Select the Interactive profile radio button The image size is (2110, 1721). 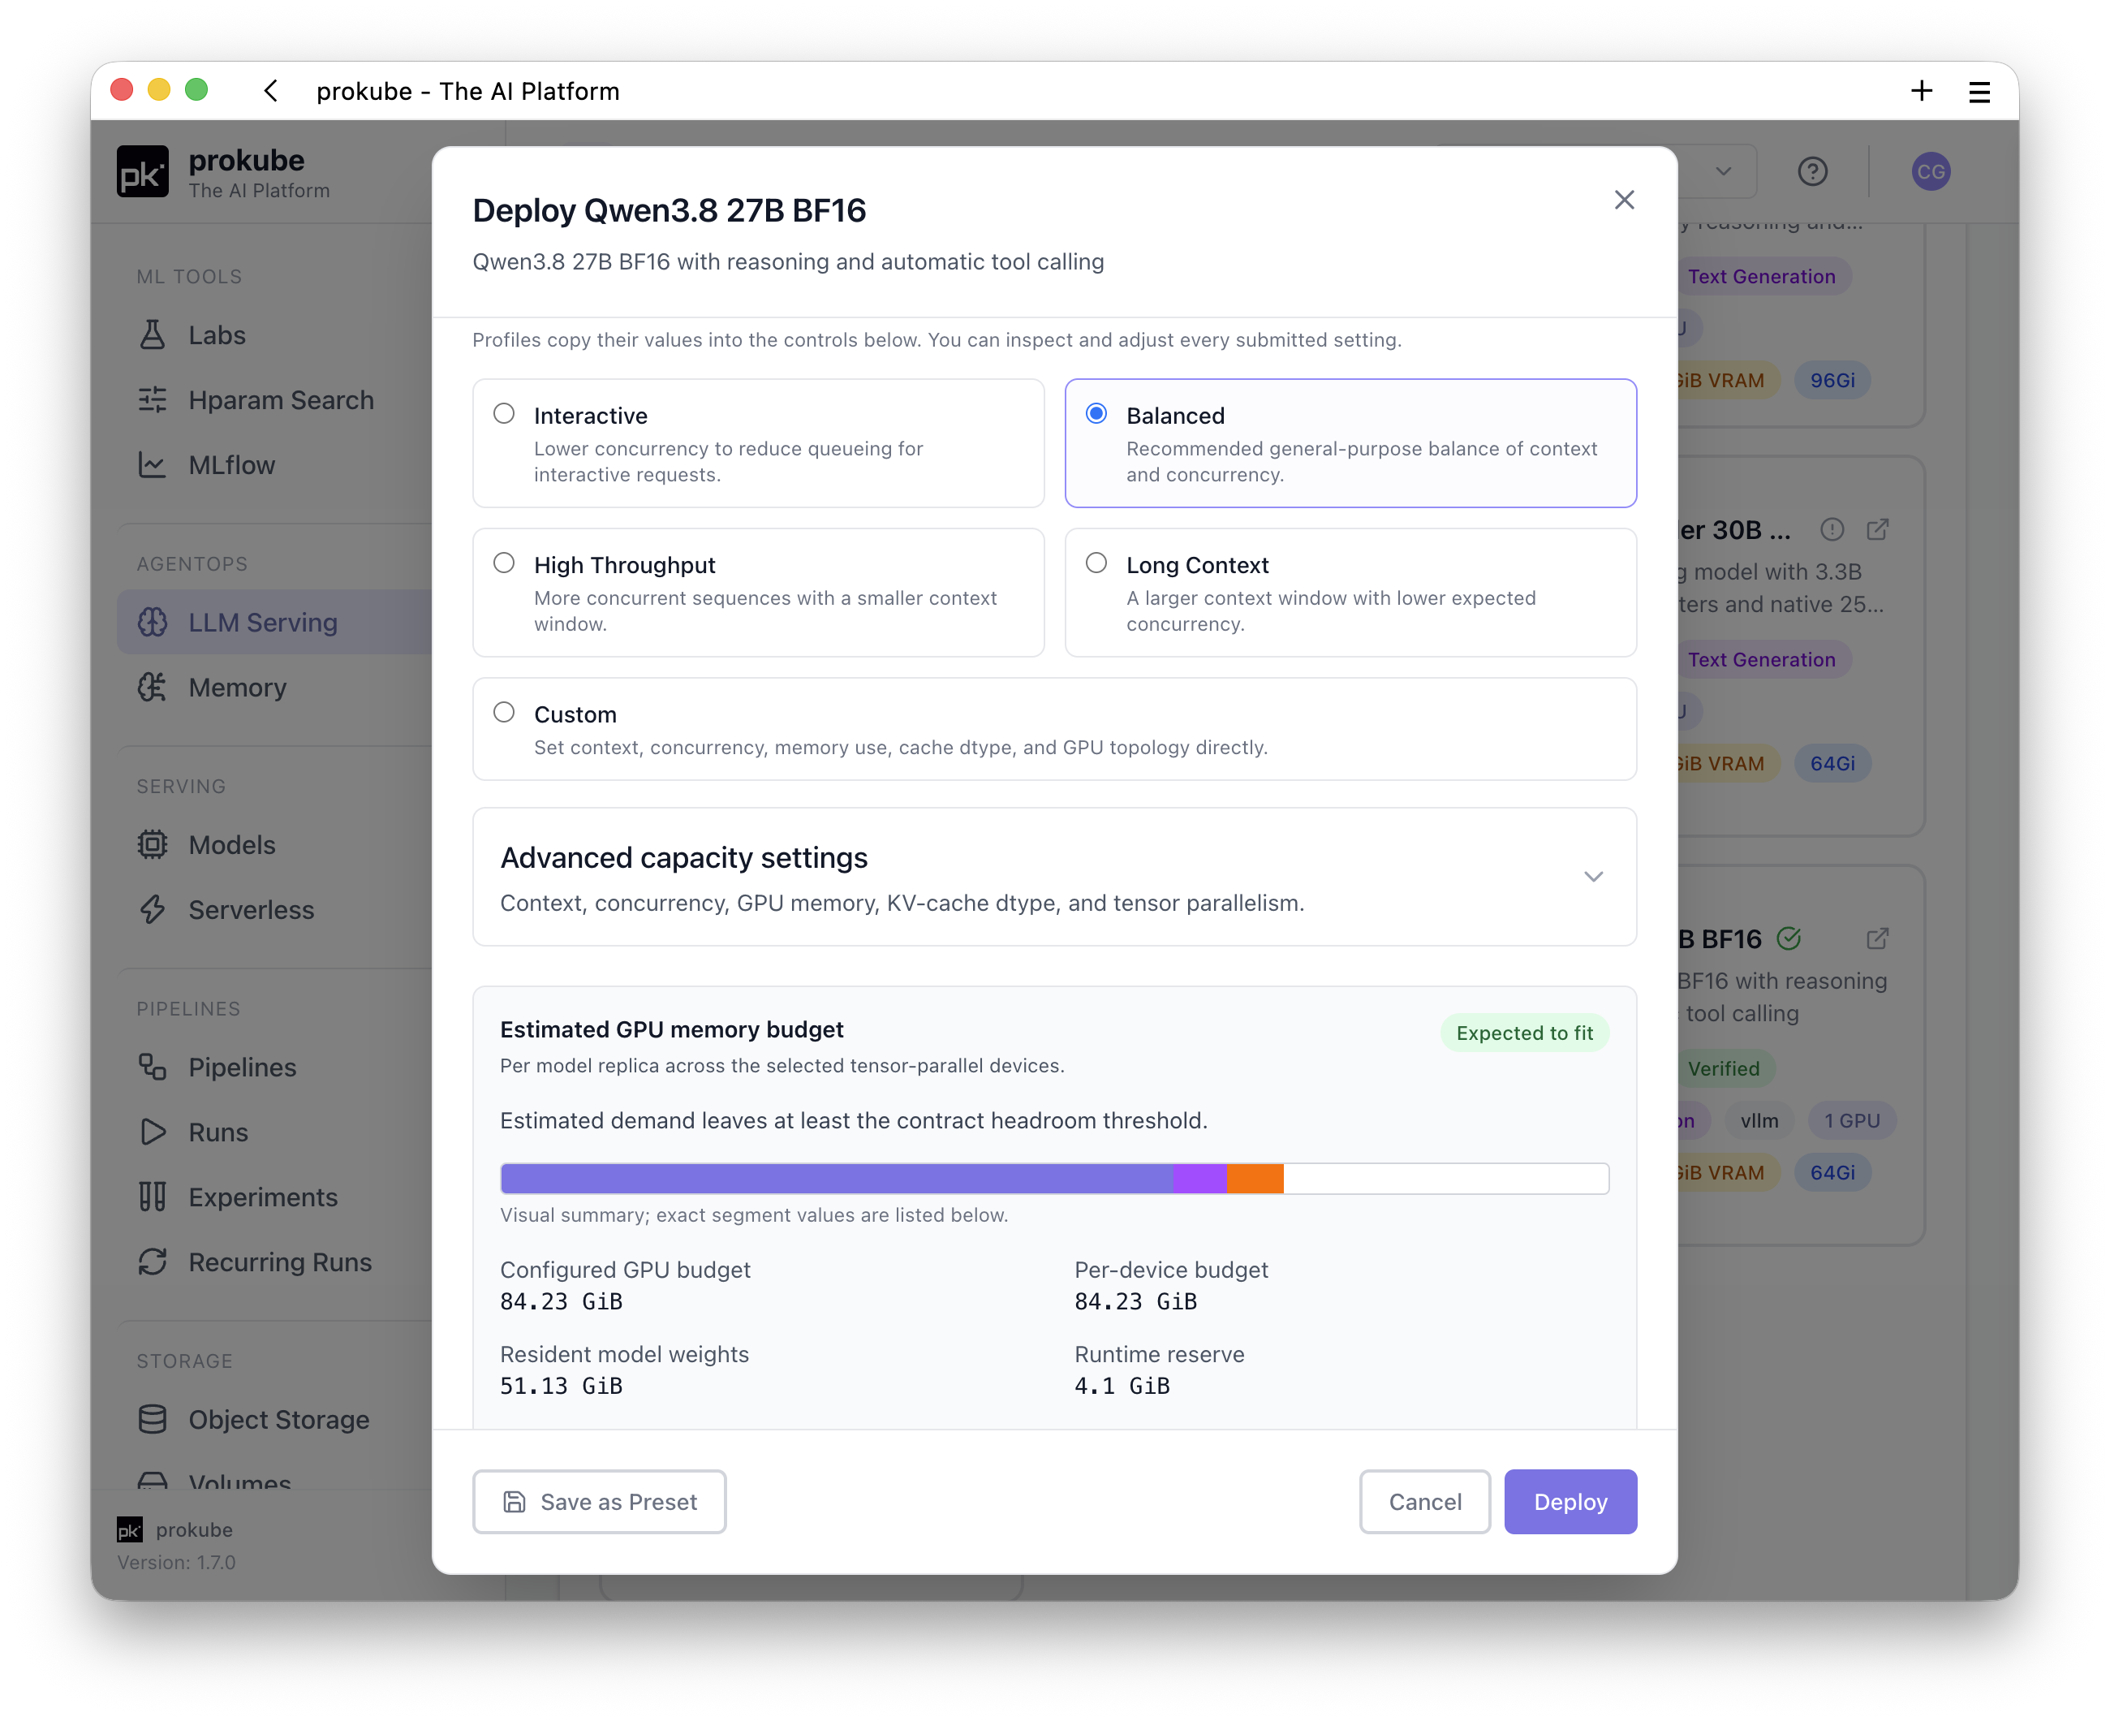[x=505, y=413]
